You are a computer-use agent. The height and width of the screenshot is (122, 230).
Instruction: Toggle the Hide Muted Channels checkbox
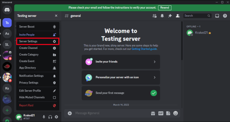coord(54,97)
